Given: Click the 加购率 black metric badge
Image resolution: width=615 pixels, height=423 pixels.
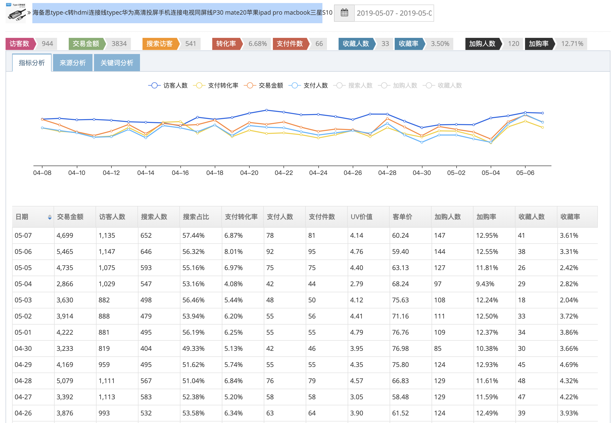Looking at the screenshot, I should pos(538,44).
